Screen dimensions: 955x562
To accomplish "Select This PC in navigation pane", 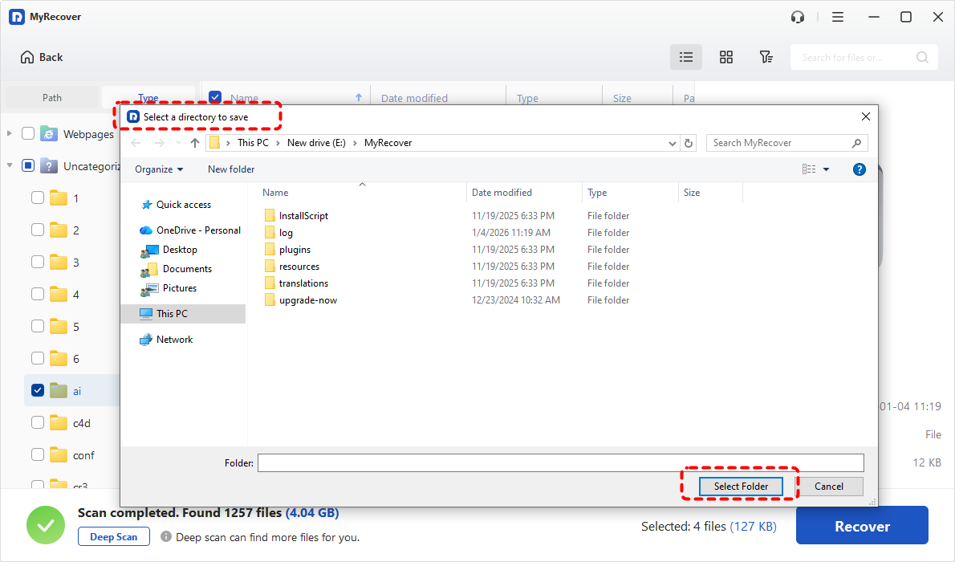I will 172,314.
